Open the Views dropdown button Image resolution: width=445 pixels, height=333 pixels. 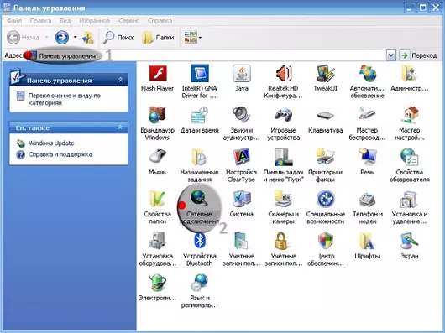pos(193,38)
